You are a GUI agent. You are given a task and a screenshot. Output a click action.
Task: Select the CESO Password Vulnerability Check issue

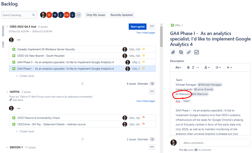tap(82, 118)
